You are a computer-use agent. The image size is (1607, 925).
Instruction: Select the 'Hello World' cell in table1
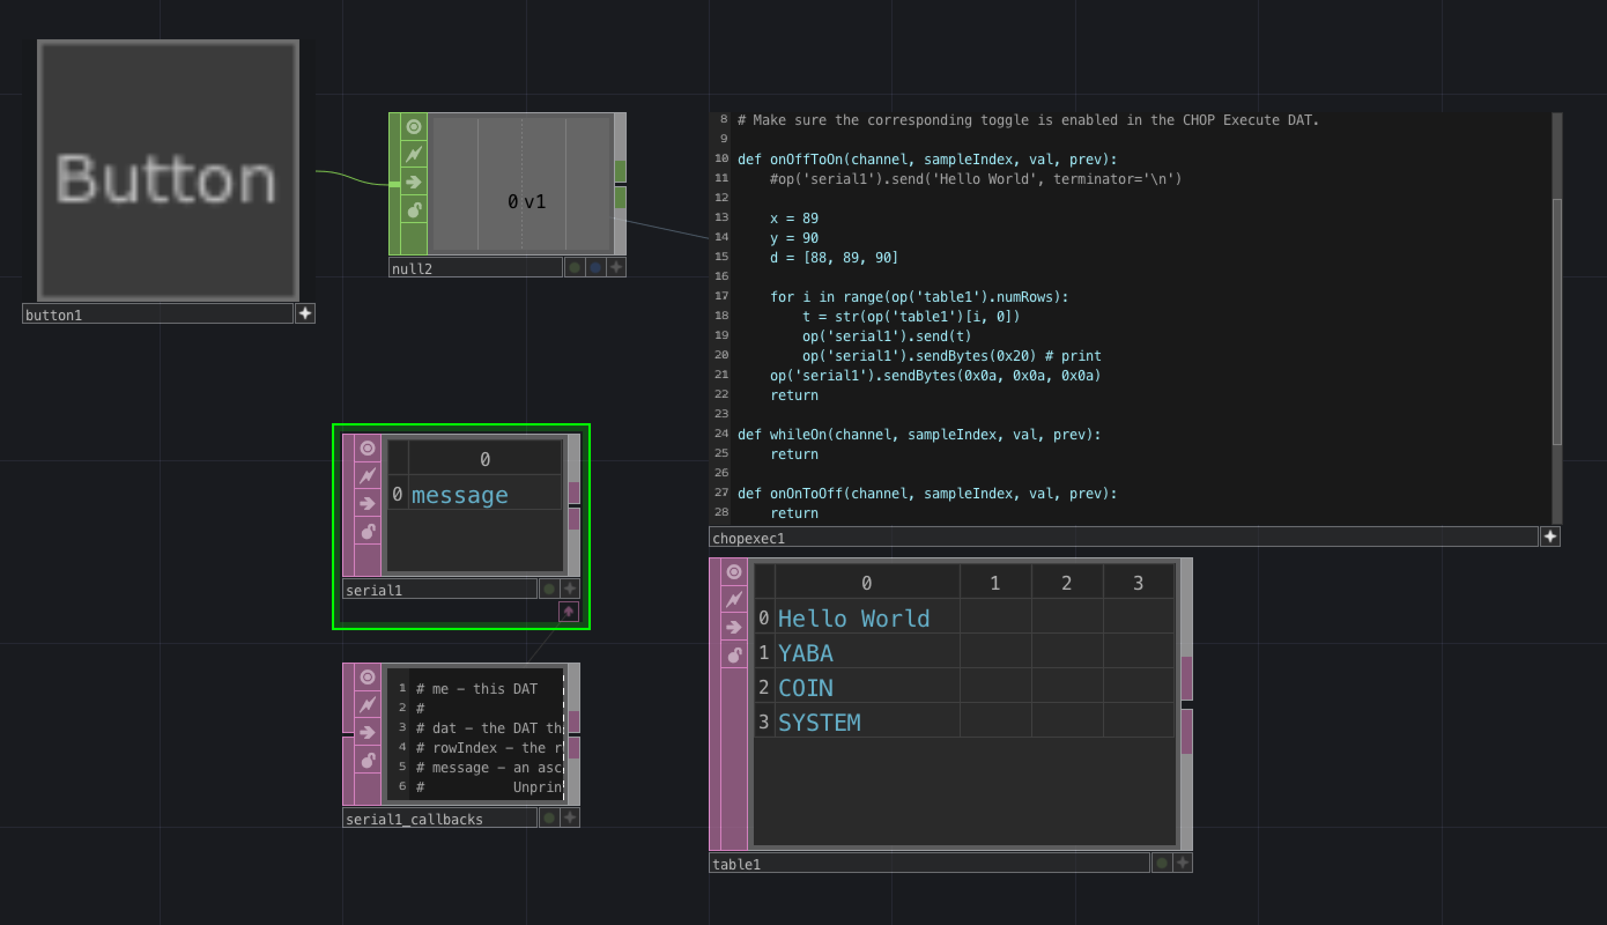pos(853,618)
